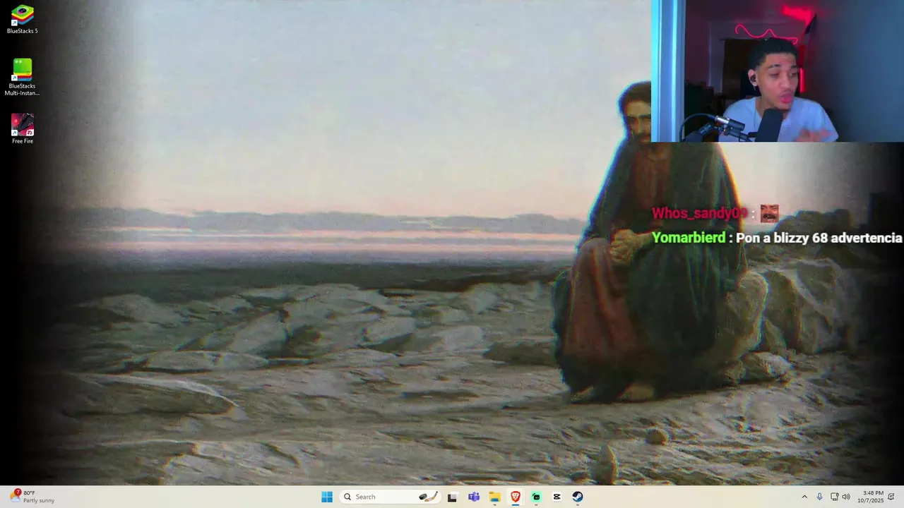Open the Windows Start menu
Image resolution: width=904 pixels, height=508 pixels.
327,497
